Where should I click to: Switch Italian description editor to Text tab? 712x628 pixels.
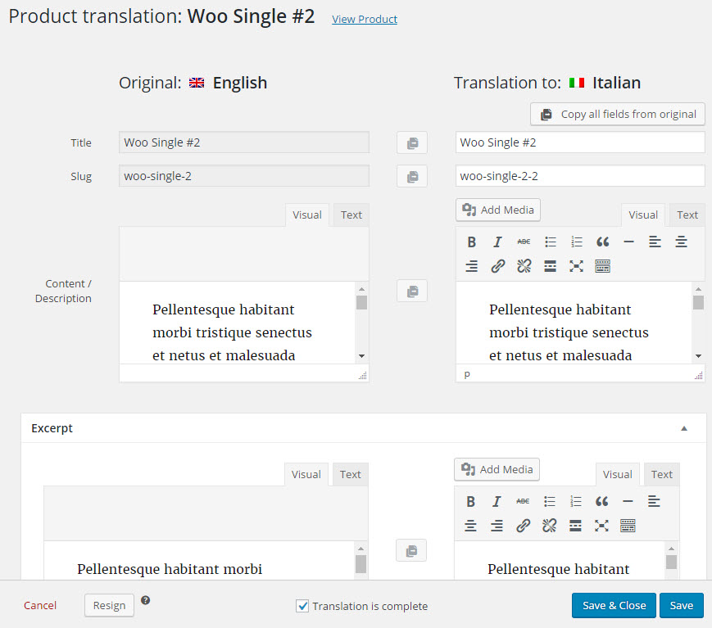pos(687,215)
